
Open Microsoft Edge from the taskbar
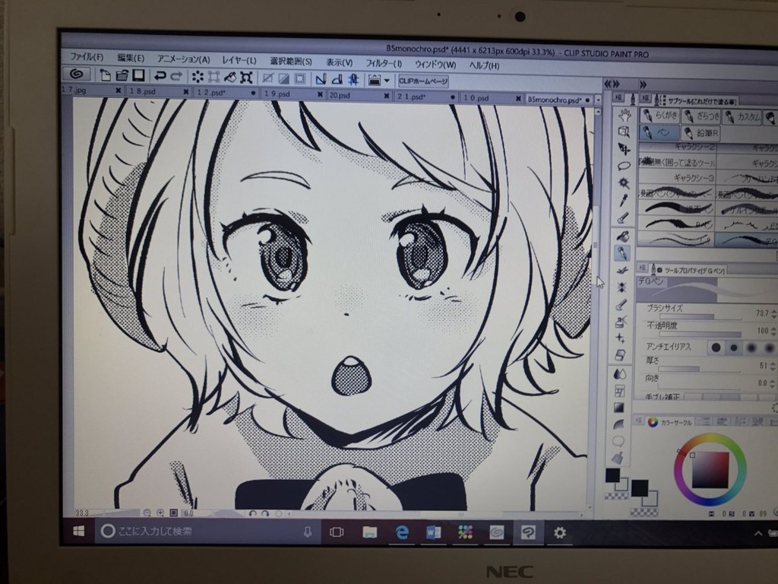pos(401,532)
